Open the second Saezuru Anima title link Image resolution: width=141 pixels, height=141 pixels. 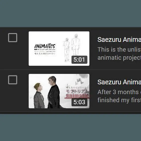pos(119,82)
